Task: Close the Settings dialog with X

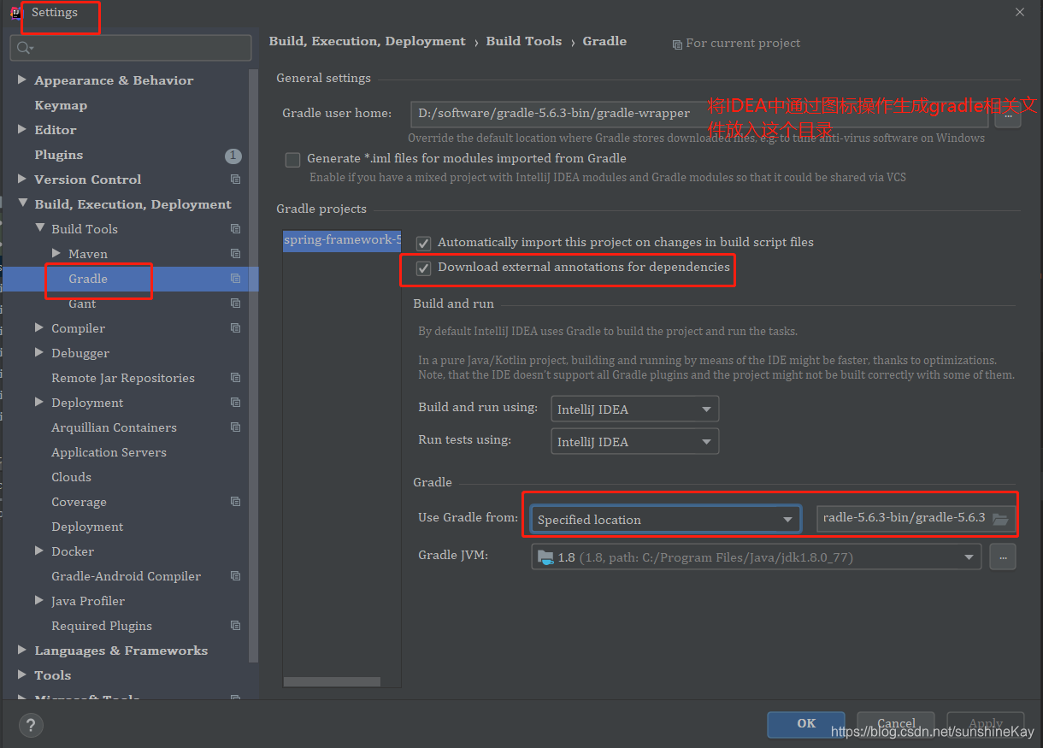Action: point(1020,12)
